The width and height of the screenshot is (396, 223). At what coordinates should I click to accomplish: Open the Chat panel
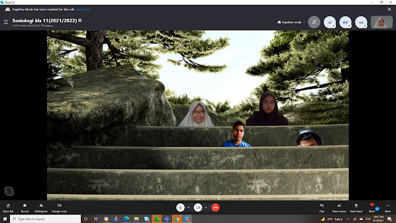click(322, 208)
